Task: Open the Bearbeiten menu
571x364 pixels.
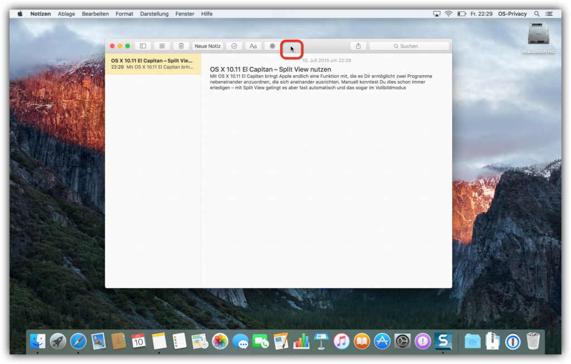Action: 95,14
